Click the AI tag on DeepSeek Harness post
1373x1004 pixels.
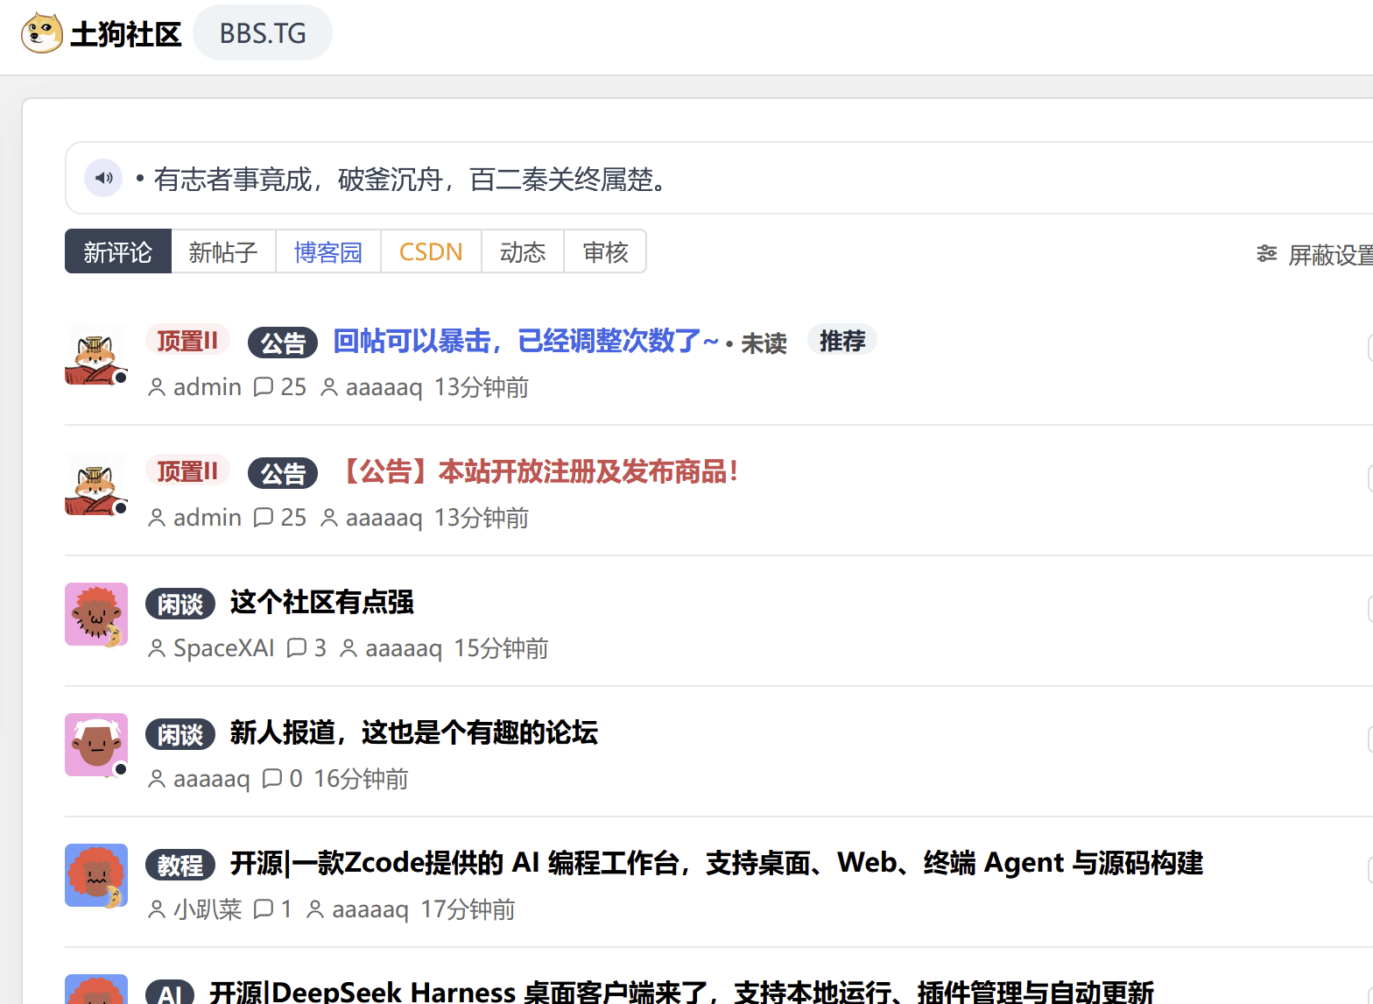pyautogui.click(x=169, y=993)
